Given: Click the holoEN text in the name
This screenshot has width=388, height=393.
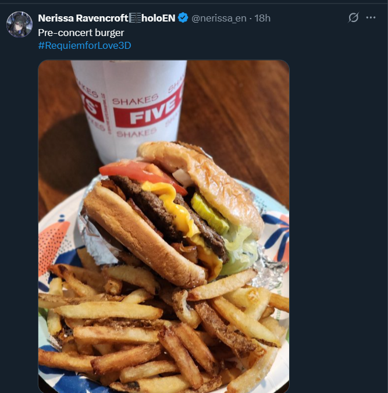Looking at the screenshot, I should [158, 18].
